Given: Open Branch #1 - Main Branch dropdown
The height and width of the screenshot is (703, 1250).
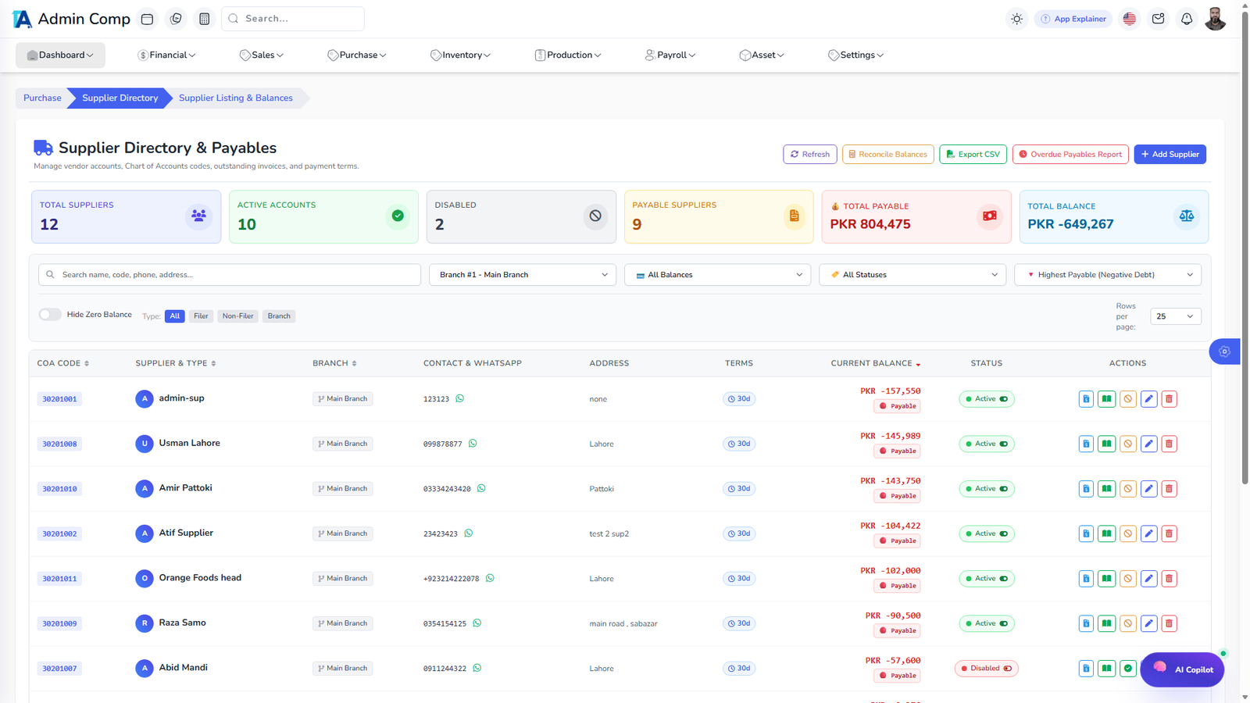Looking at the screenshot, I should click(523, 275).
